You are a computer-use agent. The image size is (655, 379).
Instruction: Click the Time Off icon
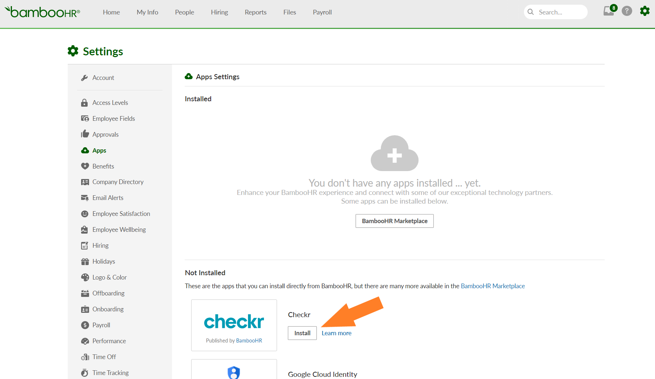tap(85, 357)
